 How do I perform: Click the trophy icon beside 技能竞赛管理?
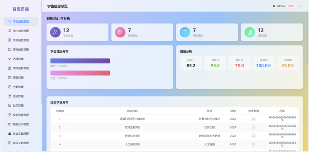10,115
